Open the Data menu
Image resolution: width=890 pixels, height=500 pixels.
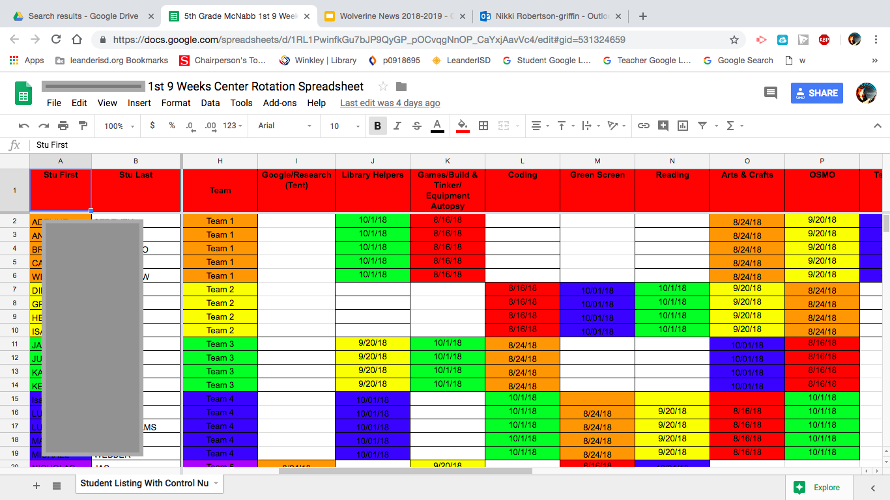tap(210, 103)
